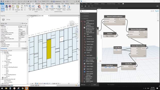Click the Load as Group icon
160x90 pixels.
[64, 8]
